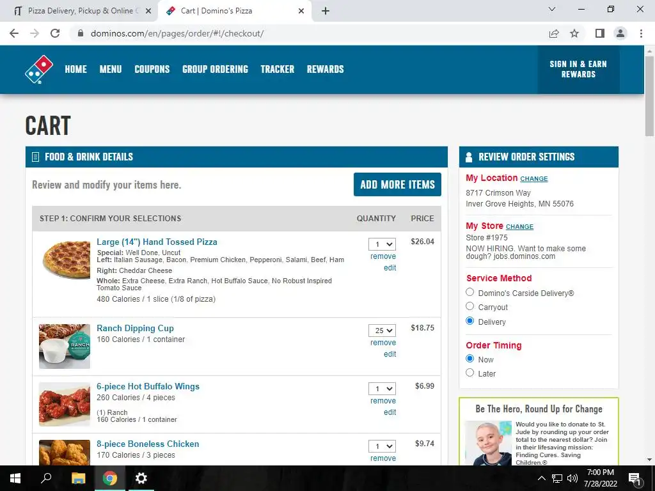Open the tab search chevron
Viewport: 655px width, 491px height.
(552, 9)
